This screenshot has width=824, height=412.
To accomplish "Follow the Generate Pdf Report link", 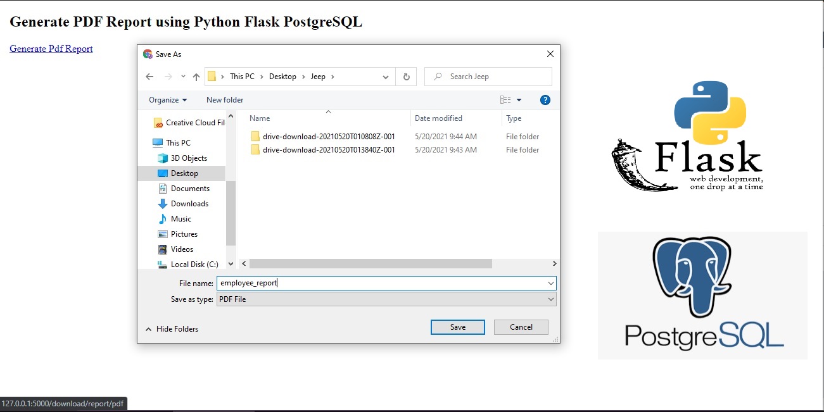I will click(x=51, y=49).
